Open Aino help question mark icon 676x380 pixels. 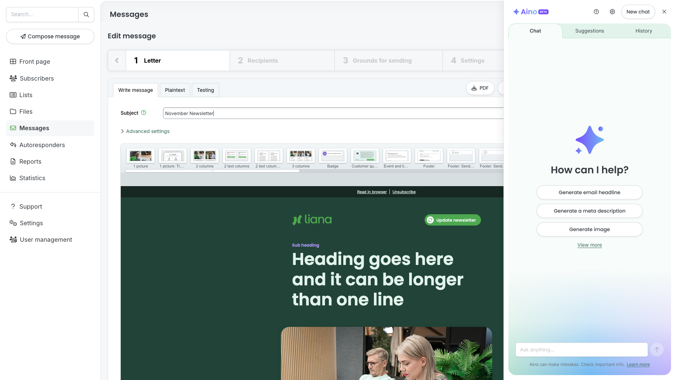[x=596, y=12]
